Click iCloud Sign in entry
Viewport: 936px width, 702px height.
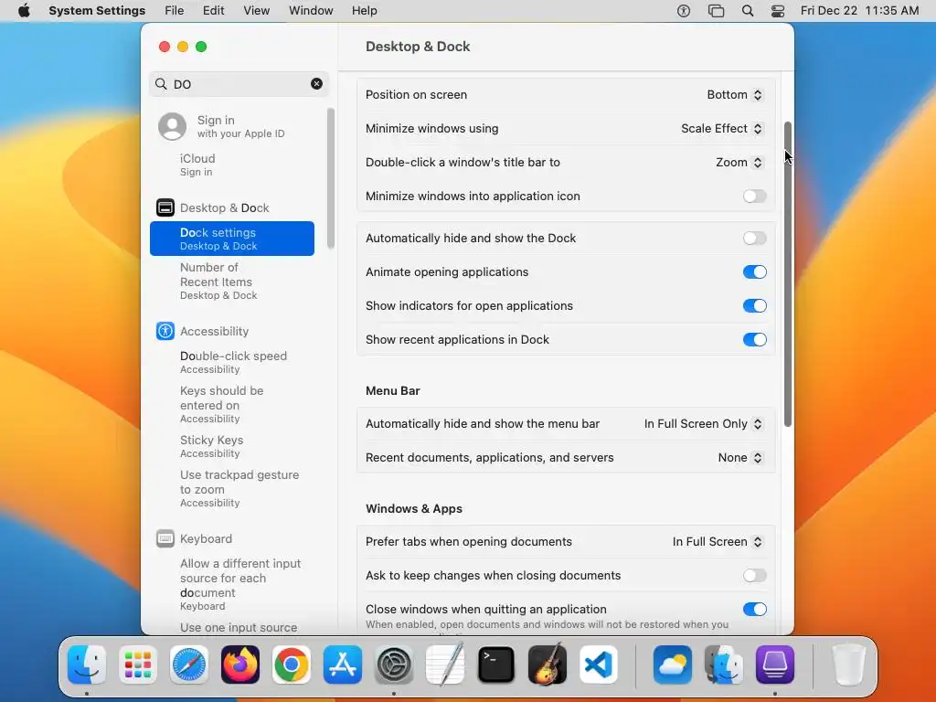(232, 165)
